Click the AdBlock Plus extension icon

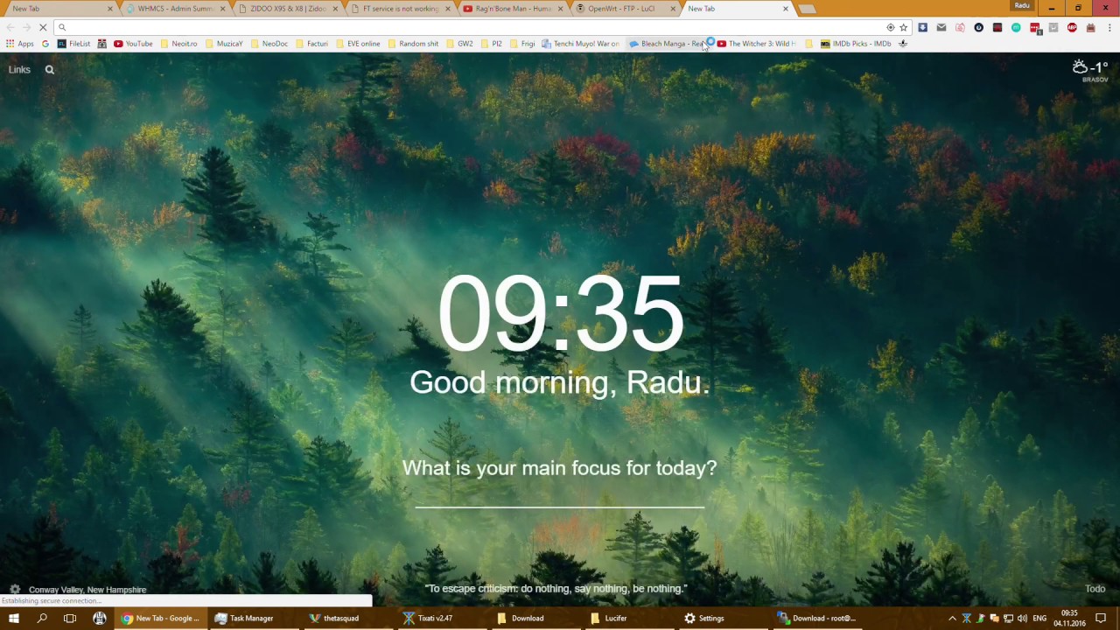(1072, 27)
